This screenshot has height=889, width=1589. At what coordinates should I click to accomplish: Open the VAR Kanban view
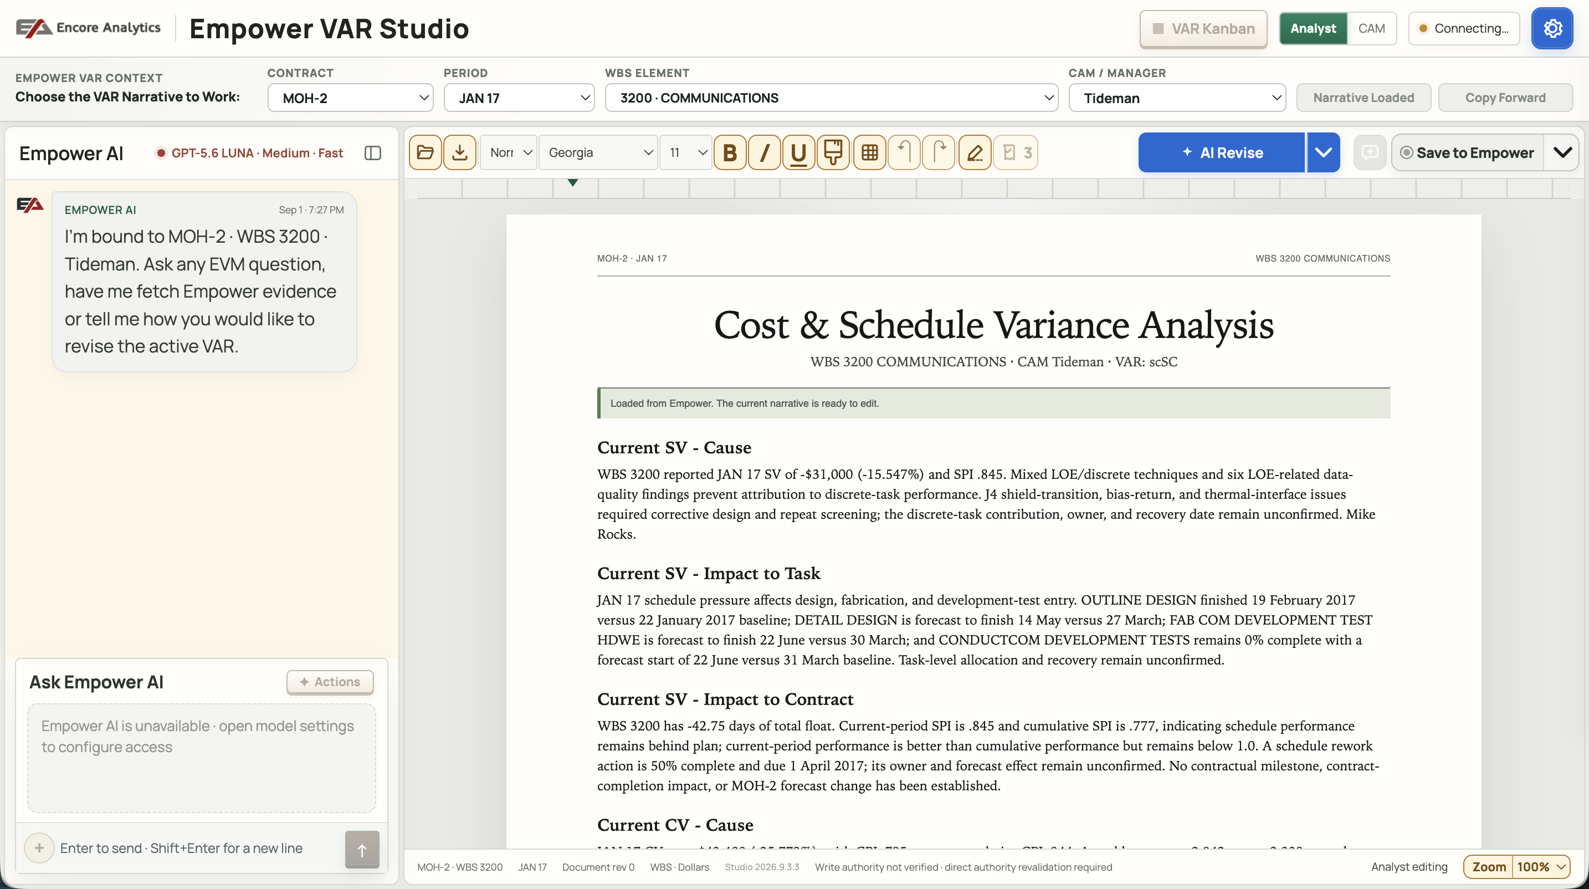point(1203,28)
